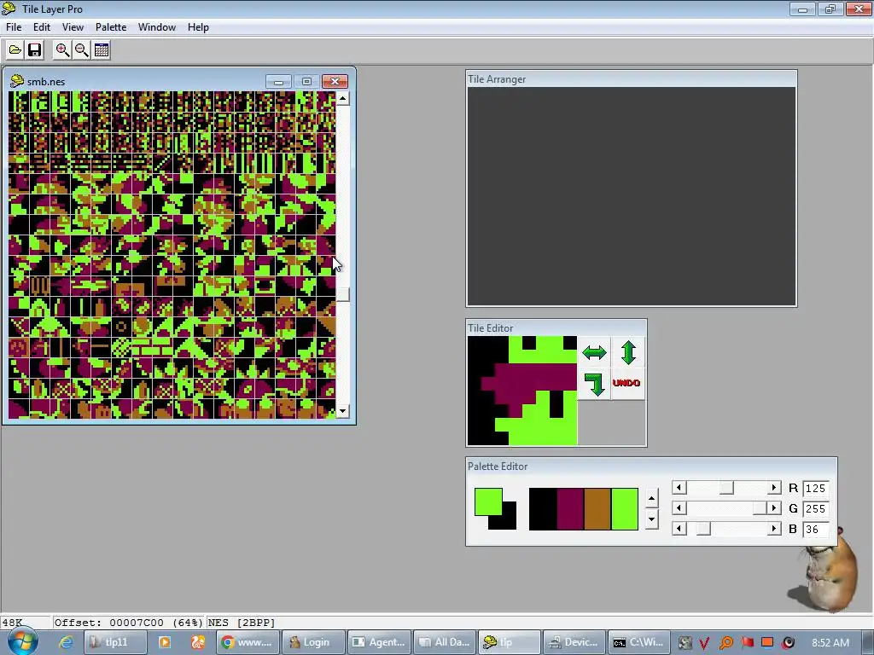Switch to C:\Wi... command prompt

pos(638,642)
